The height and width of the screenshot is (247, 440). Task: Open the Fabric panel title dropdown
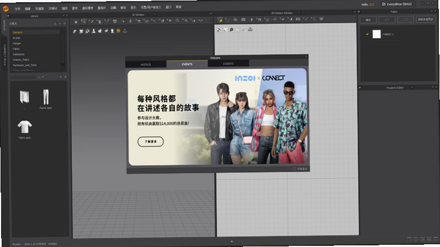[411, 12]
